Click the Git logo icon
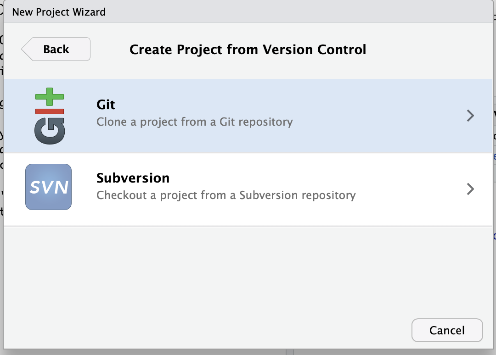 point(50,116)
